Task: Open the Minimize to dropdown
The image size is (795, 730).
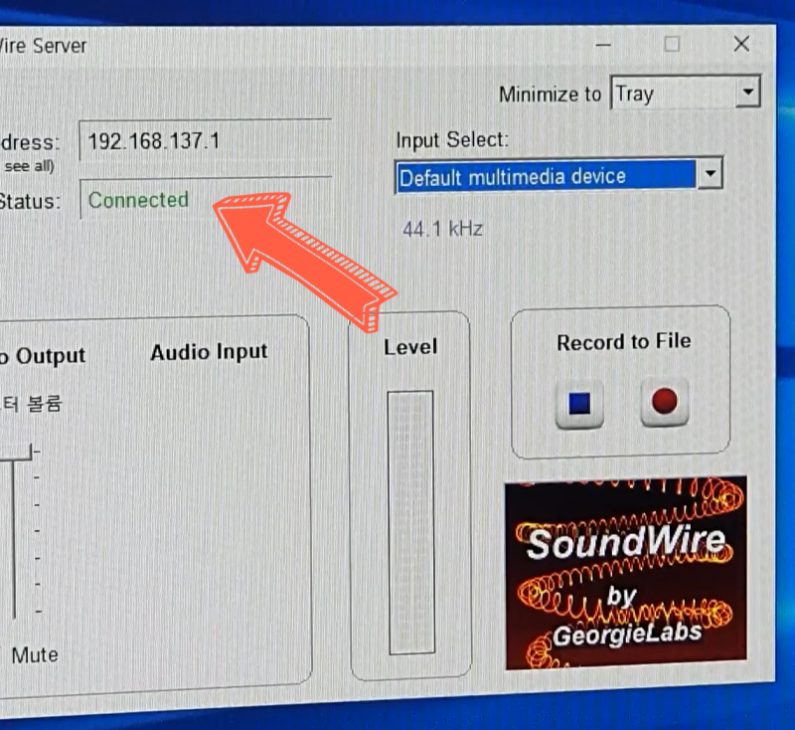Action: 748,92
